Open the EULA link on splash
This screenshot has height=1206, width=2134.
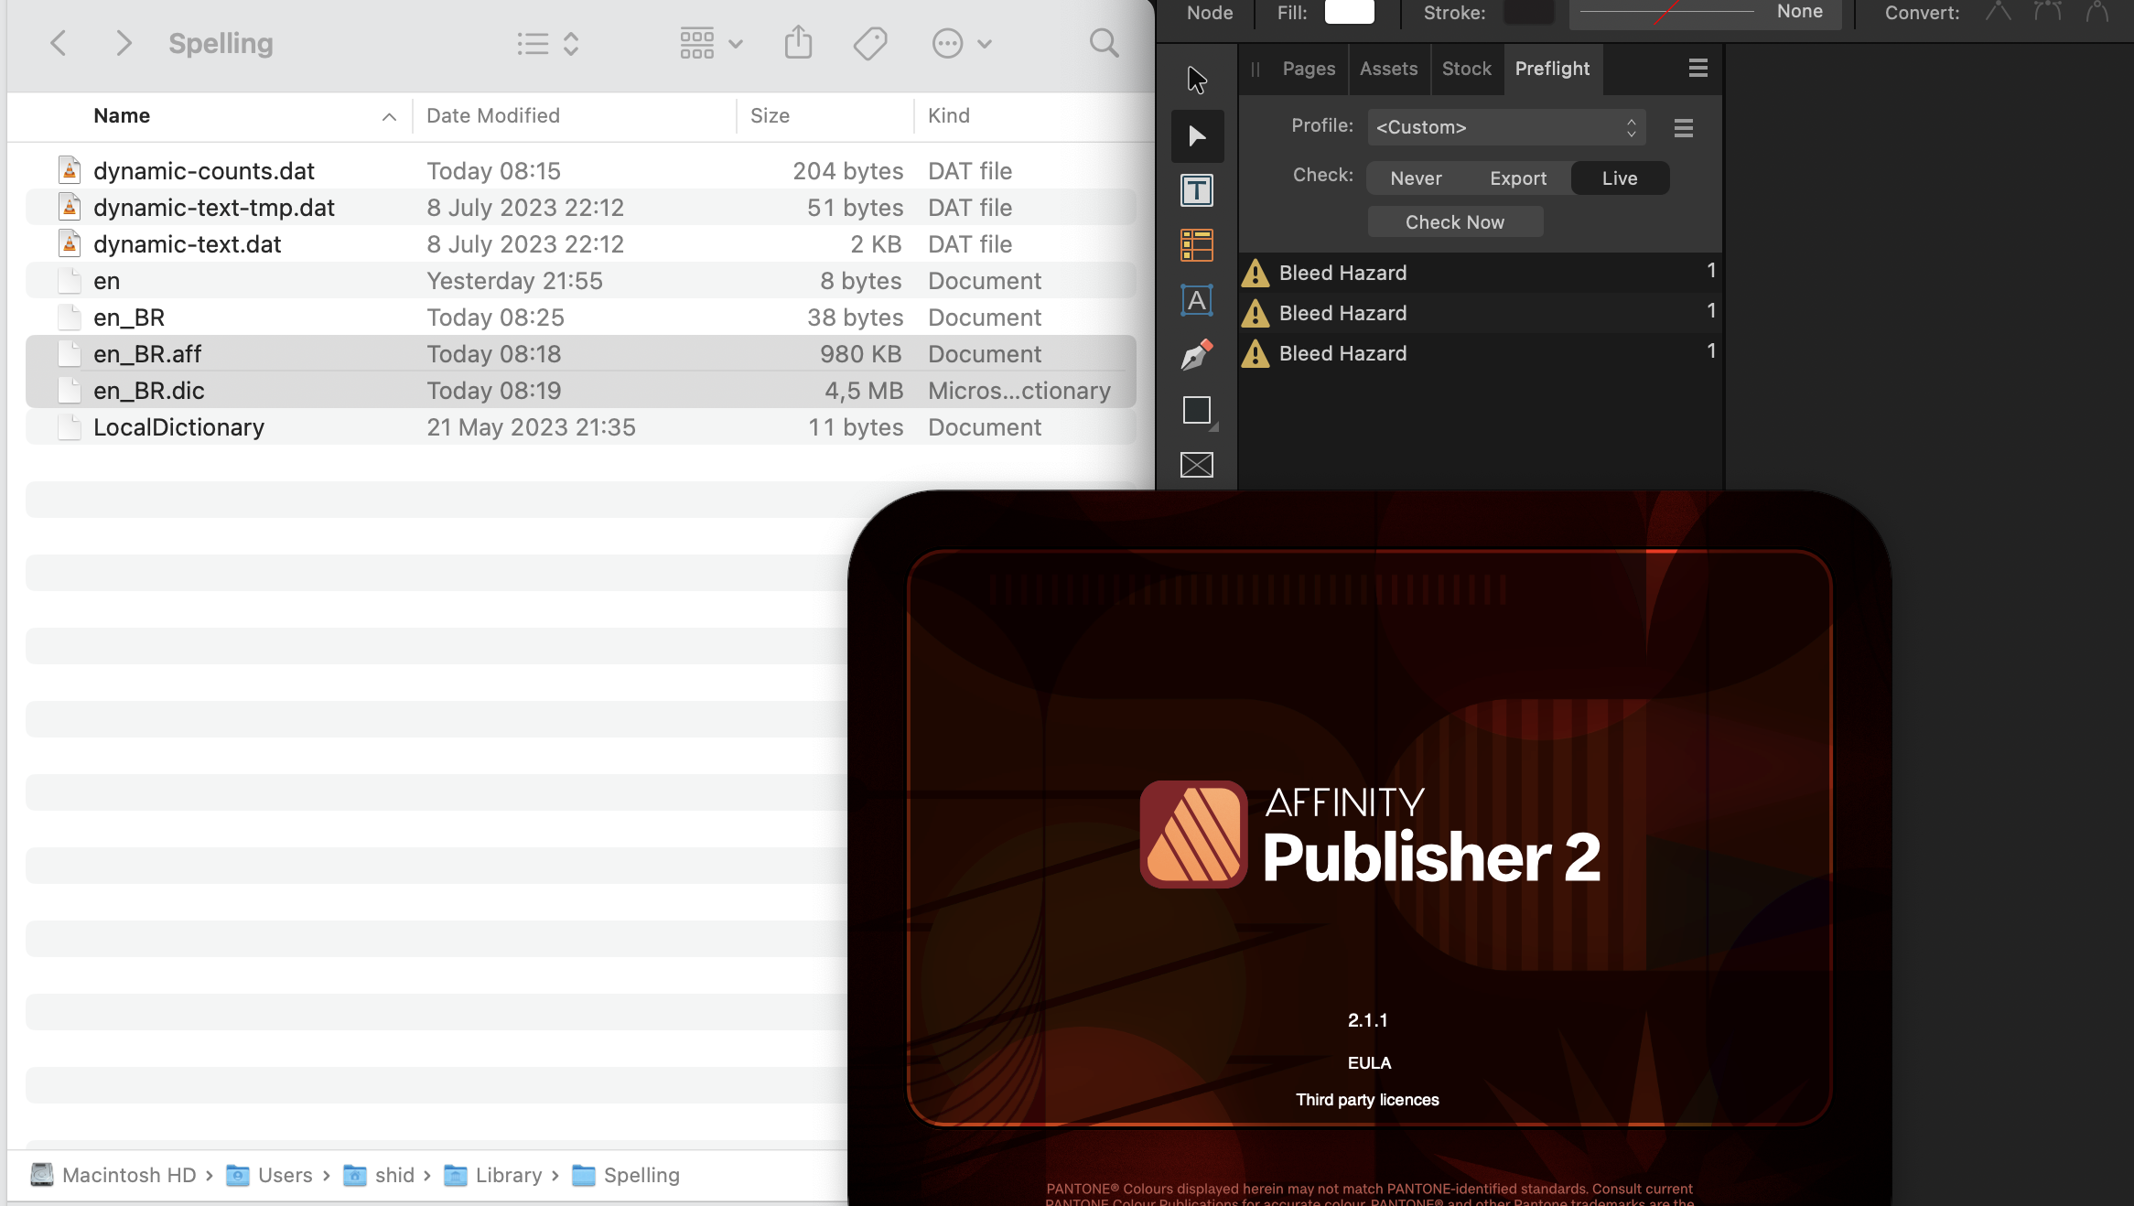[1369, 1062]
